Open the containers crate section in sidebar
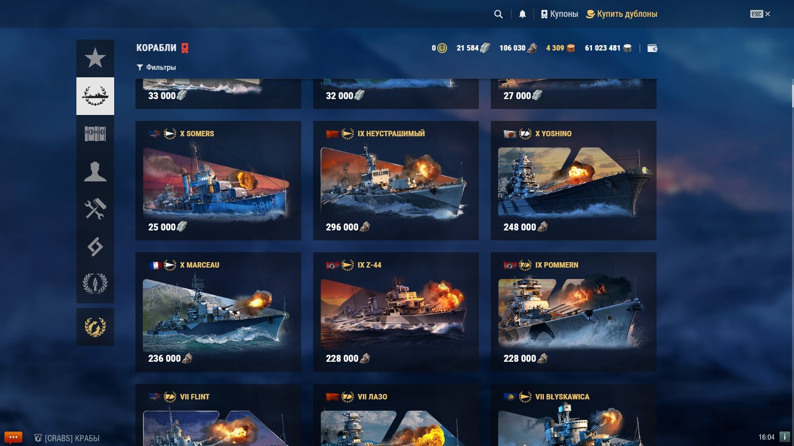The image size is (794, 446). [95, 134]
